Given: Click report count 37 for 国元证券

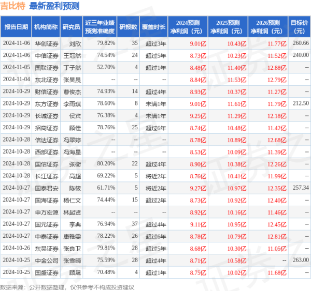Looking at the screenshot, I should click(135, 224).
